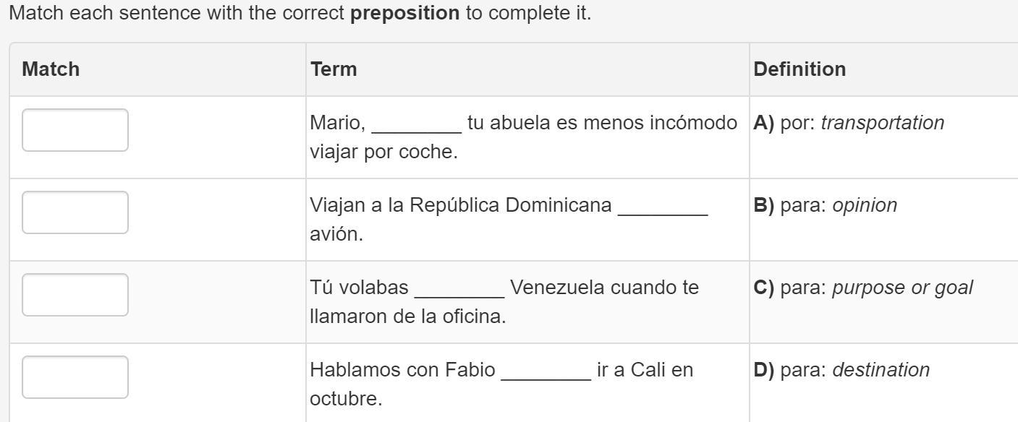The width and height of the screenshot is (1018, 422).
Task: Click the text 'llamaron de la oficina.'
Action: 407,316
